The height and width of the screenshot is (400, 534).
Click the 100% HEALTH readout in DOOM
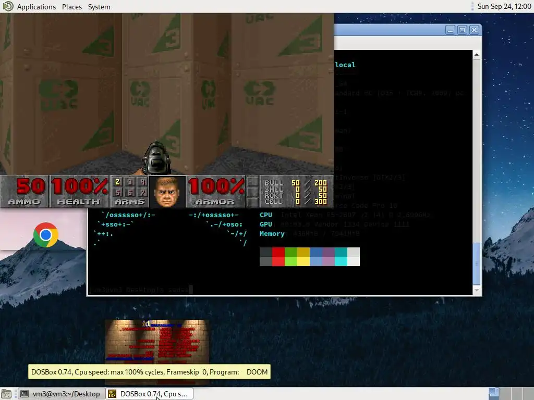(79, 192)
